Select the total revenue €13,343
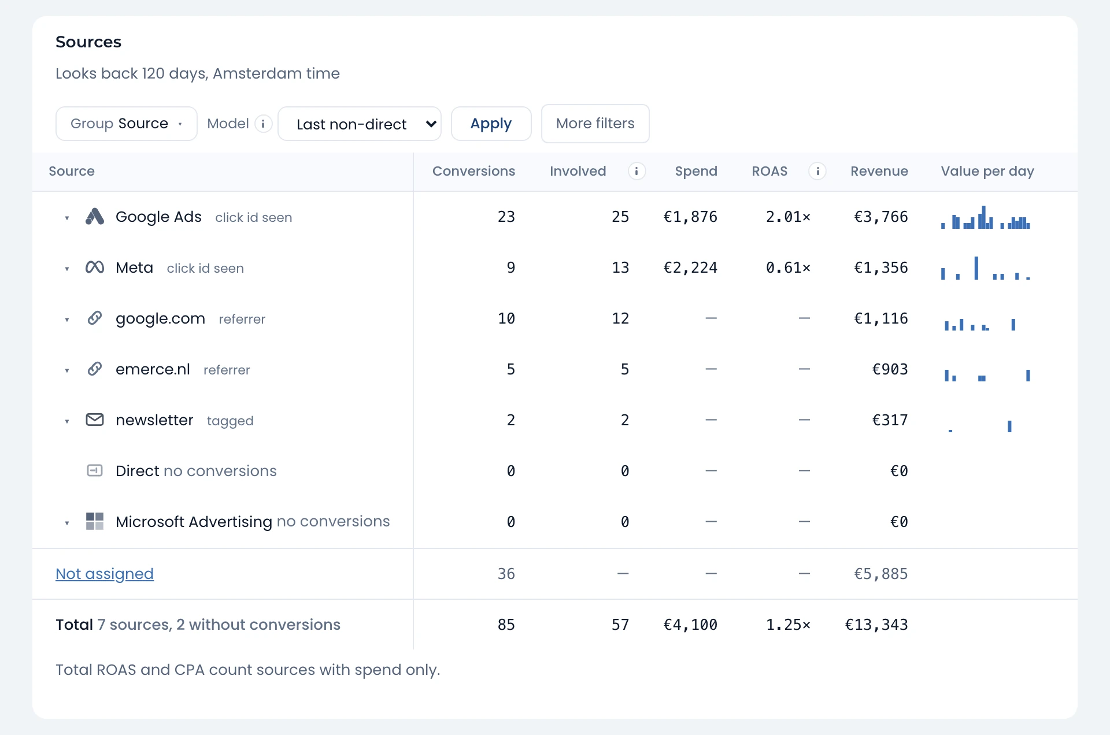Viewport: 1110px width, 735px height. [x=876, y=625]
